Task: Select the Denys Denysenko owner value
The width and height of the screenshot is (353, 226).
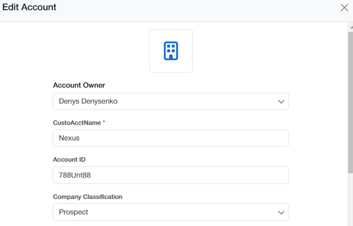Action: (88, 101)
